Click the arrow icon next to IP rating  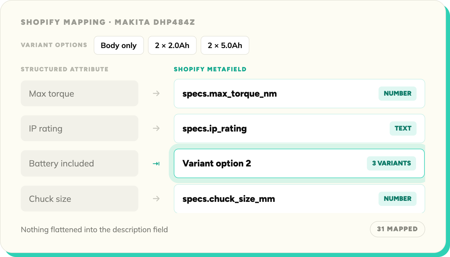(156, 128)
